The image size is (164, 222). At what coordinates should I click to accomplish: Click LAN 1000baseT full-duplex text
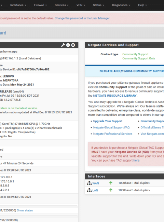tap(134, 190)
